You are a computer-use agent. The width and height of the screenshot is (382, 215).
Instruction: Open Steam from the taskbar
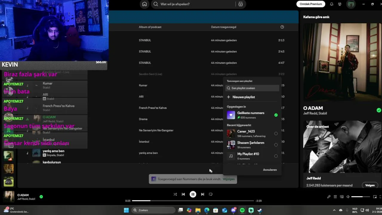coord(260,210)
